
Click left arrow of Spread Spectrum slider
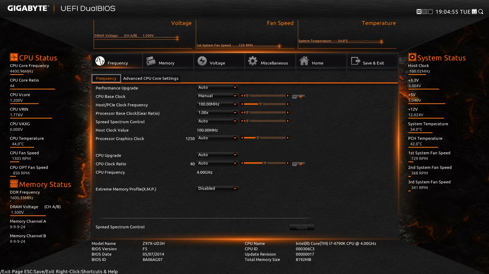pyautogui.click(x=242, y=121)
